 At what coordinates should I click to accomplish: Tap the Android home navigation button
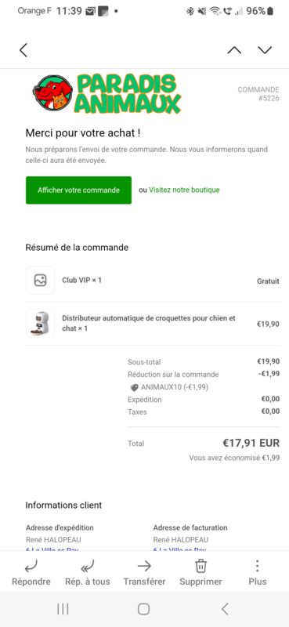(143, 609)
